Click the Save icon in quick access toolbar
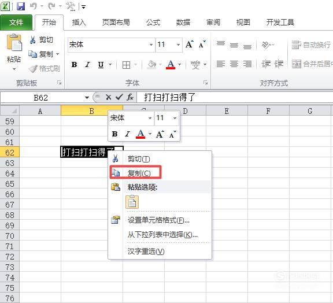This screenshot has width=333, height=303. click(21, 6)
